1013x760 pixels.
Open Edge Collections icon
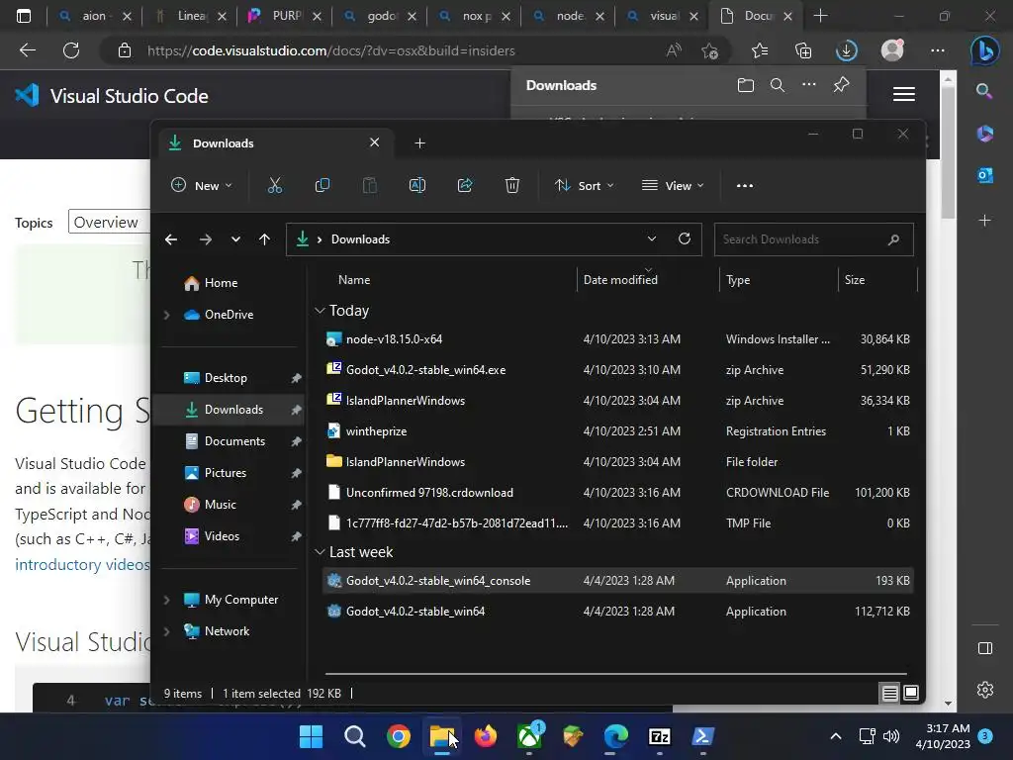[803, 50]
